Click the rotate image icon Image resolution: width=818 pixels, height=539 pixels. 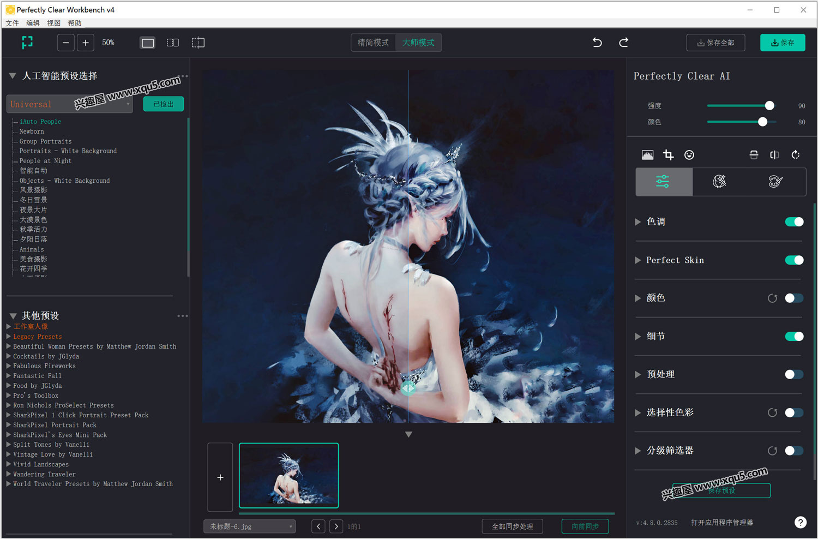click(796, 155)
